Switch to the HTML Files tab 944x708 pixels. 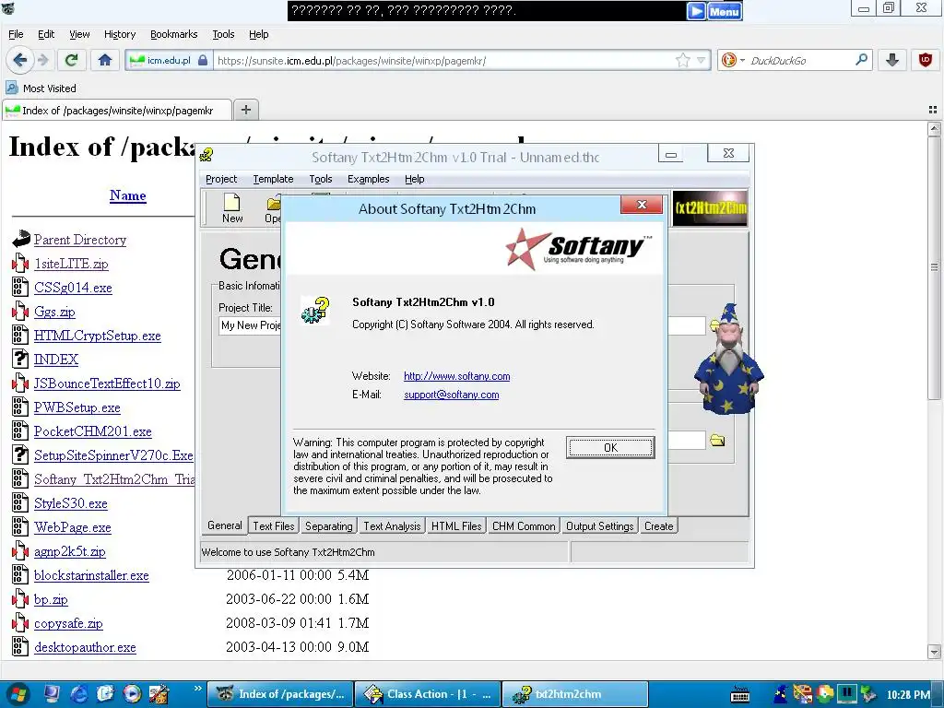(456, 526)
